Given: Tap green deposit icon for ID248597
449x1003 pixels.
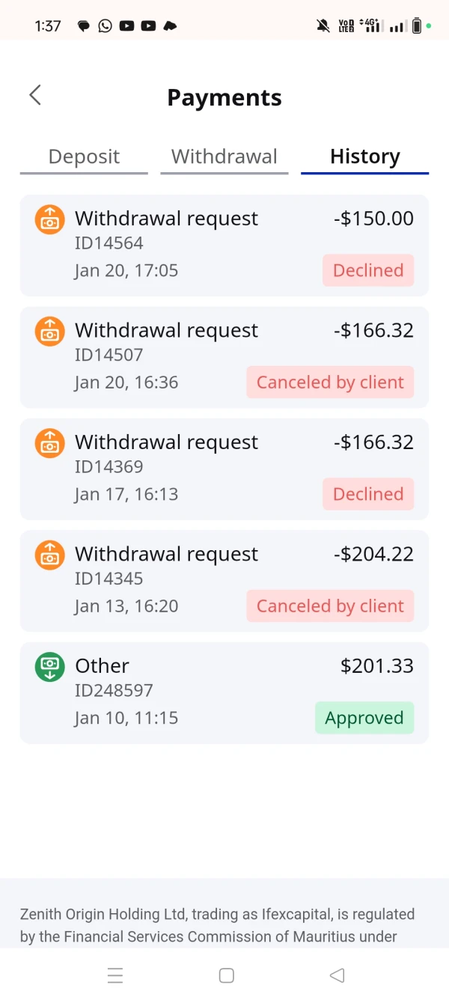Looking at the screenshot, I should point(49,666).
